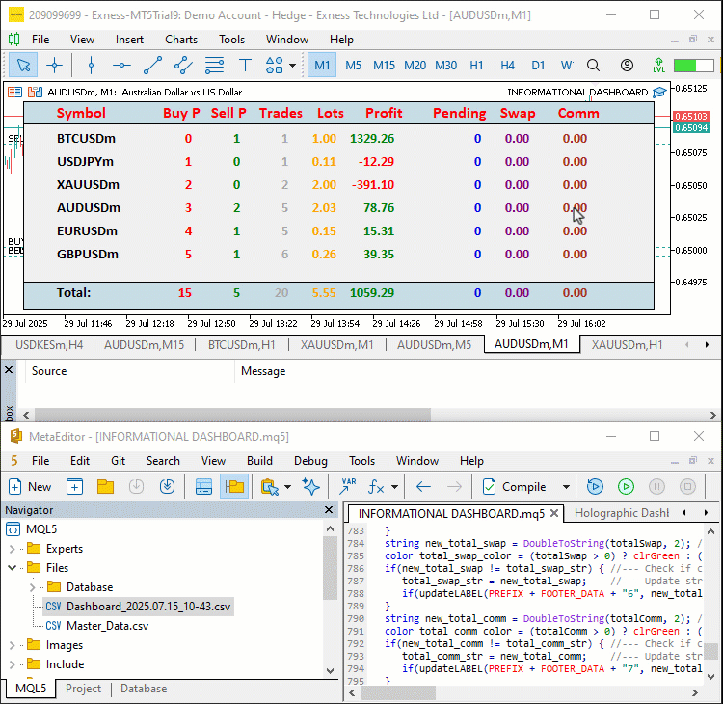Close the INFORMATIONAL DASHBOARD.mq5 editor tab
This screenshot has height=704, width=723.
tap(554, 513)
